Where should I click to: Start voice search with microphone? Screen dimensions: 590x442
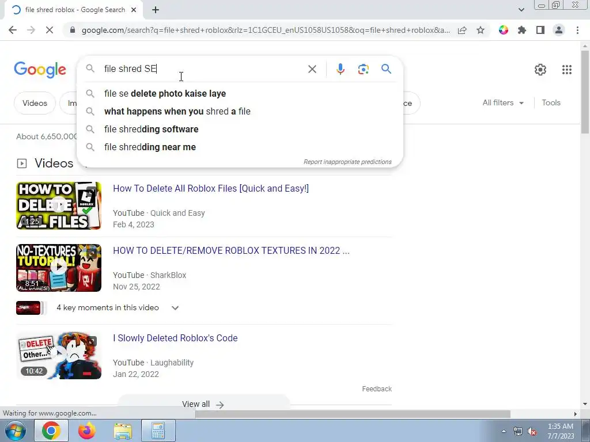tap(340, 69)
